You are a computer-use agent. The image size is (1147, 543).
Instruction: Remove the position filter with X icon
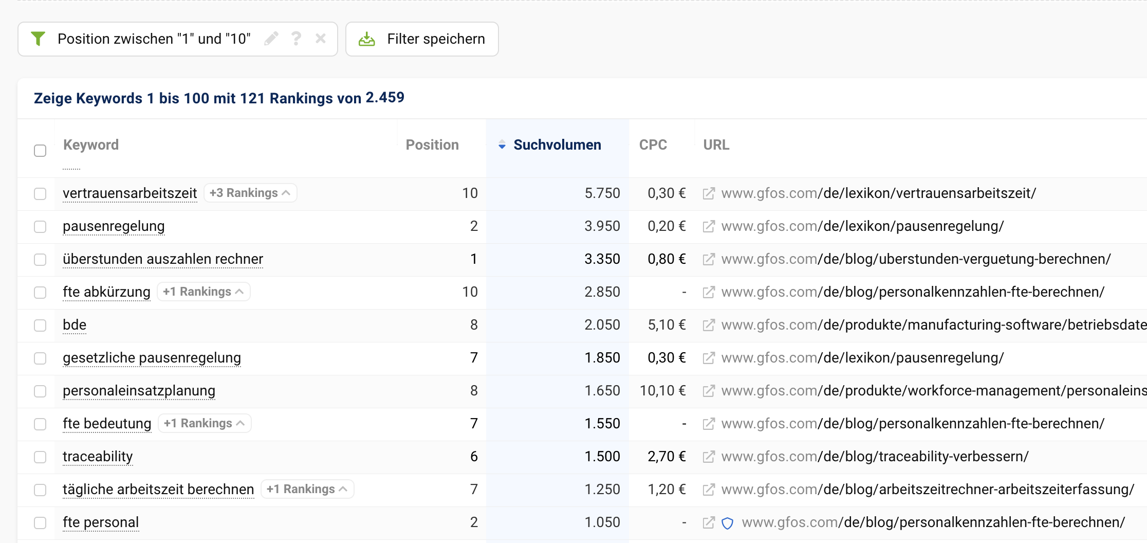321,39
